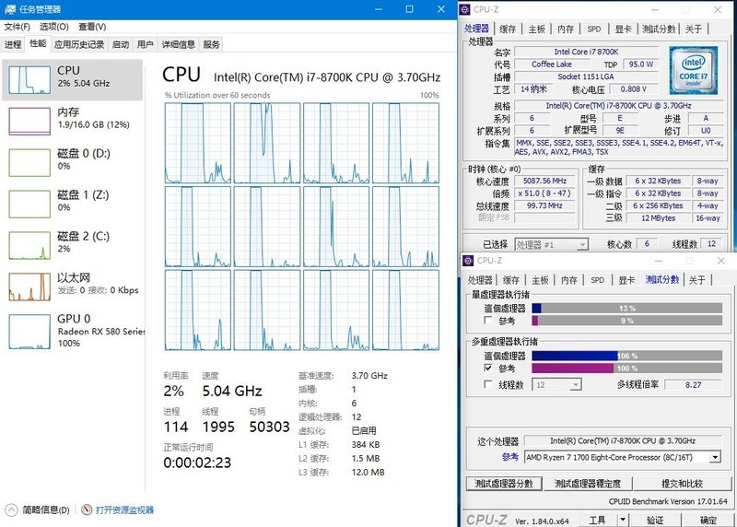Click the 0:00:02:23 uptime value

click(x=197, y=463)
